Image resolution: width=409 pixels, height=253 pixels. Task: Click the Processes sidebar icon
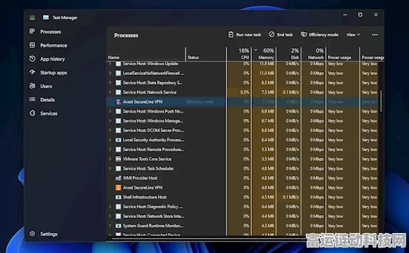[32, 32]
